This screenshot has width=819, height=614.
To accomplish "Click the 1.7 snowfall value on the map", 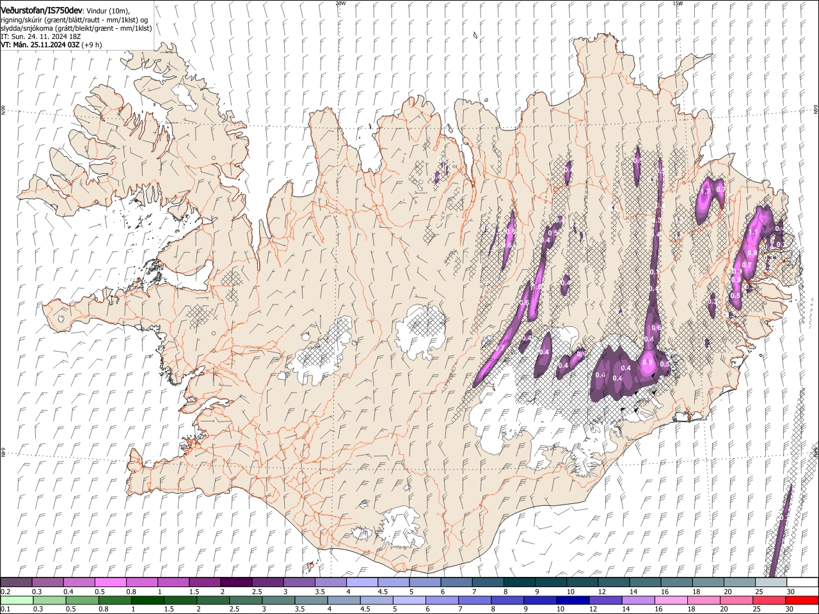I will [x=706, y=191].
